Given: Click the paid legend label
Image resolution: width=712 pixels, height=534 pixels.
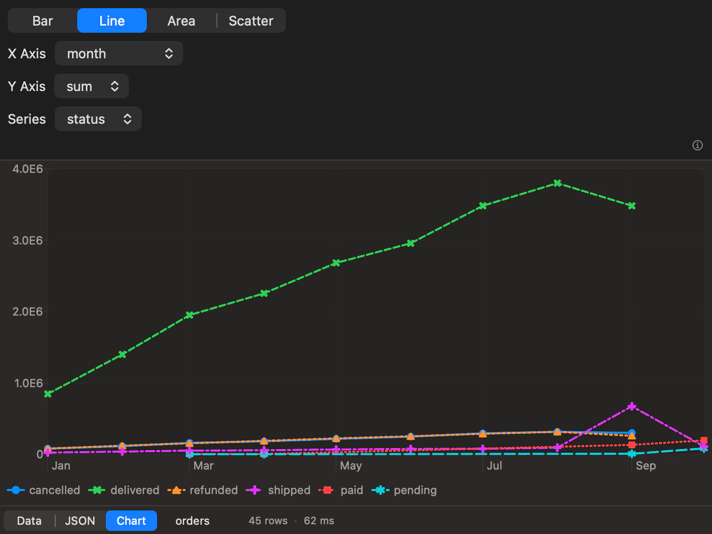Looking at the screenshot, I should click(352, 490).
